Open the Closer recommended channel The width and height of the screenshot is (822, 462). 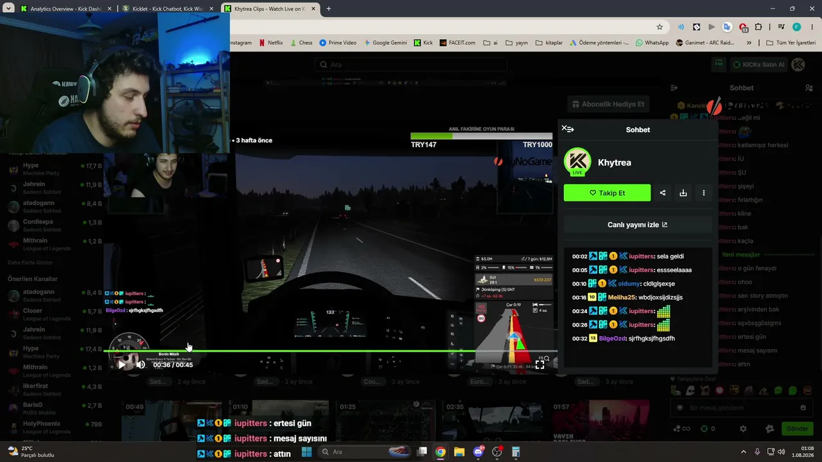(55, 314)
